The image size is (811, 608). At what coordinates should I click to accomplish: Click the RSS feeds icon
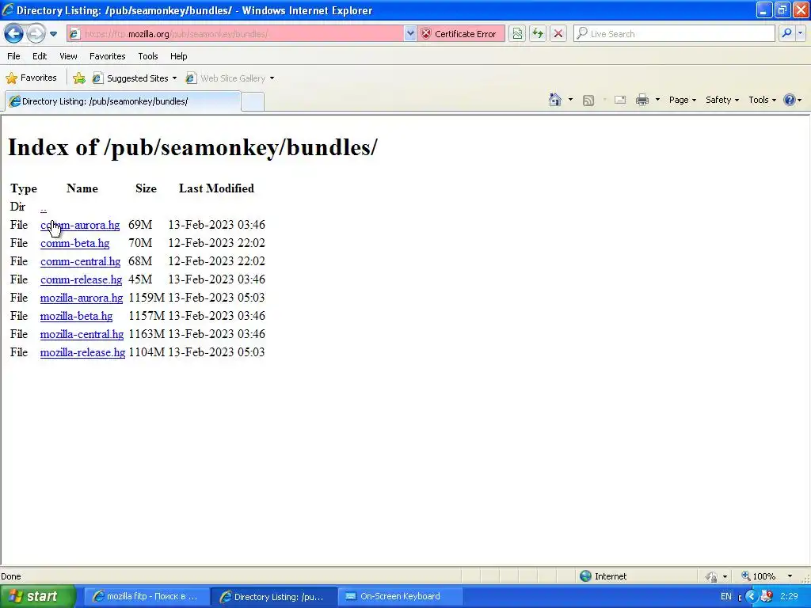(x=588, y=101)
